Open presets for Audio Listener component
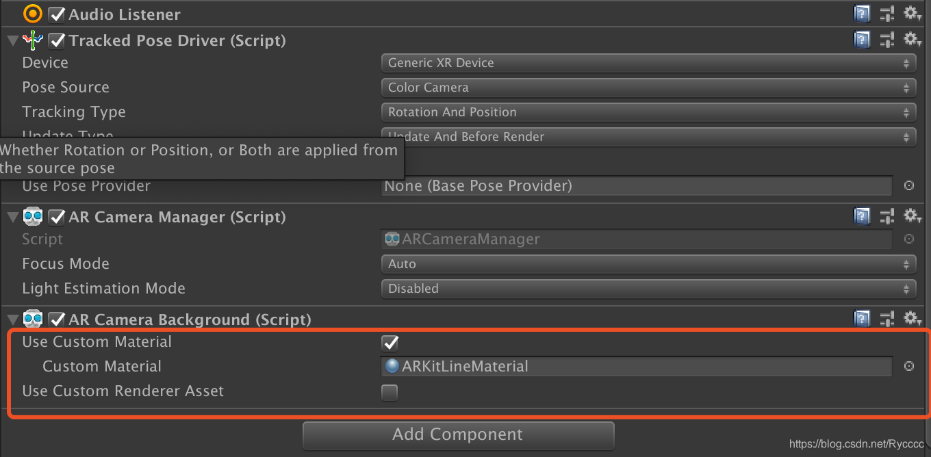The image size is (931, 457). [x=887, y=14]
